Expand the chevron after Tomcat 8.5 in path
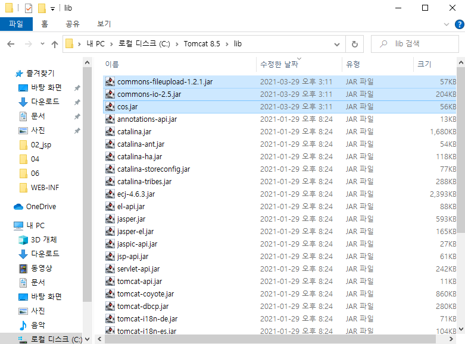 (227, 44)
